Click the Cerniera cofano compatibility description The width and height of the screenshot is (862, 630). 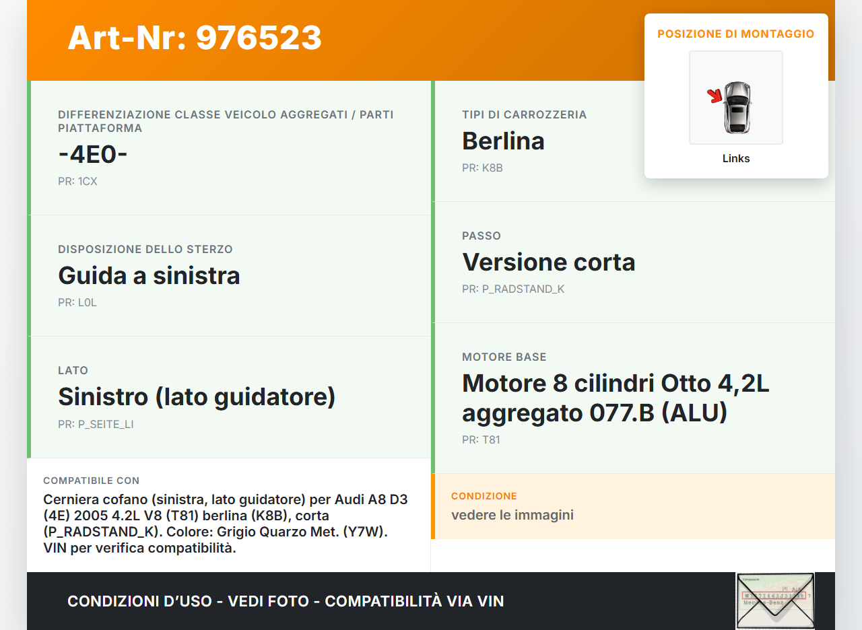pos(226,524)
